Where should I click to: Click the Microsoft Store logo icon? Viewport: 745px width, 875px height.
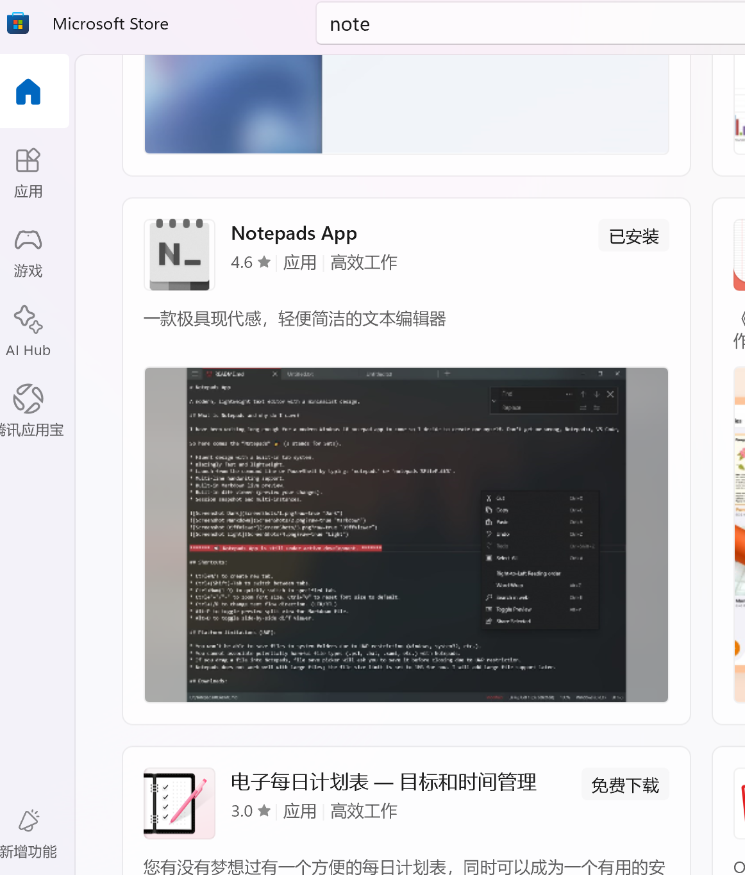tap(18, 24)
